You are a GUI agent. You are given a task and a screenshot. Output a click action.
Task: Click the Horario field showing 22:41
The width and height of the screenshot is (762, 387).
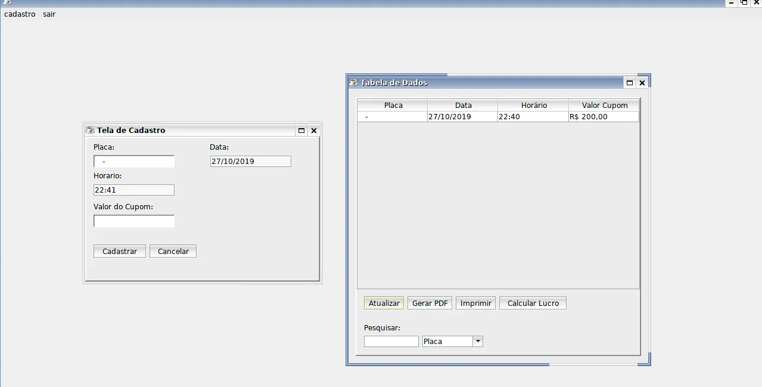coord(134,190)
